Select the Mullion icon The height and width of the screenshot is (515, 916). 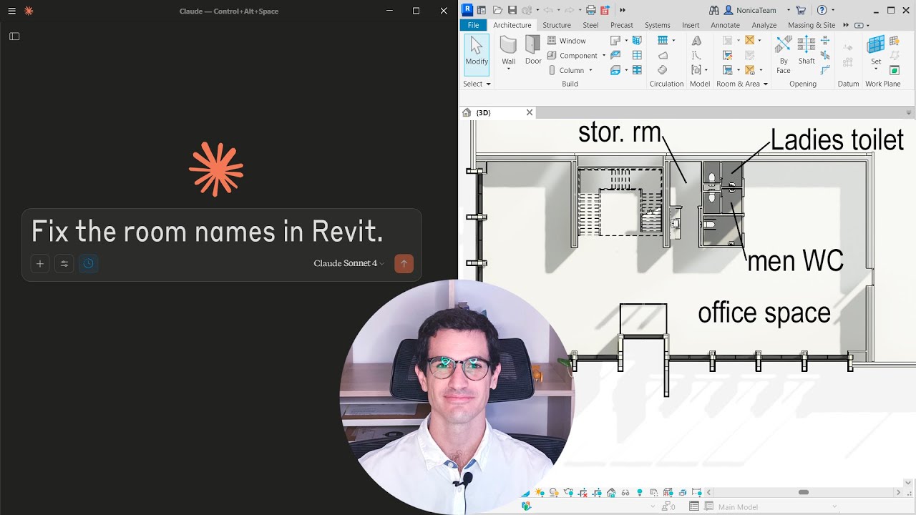(637, 70)
